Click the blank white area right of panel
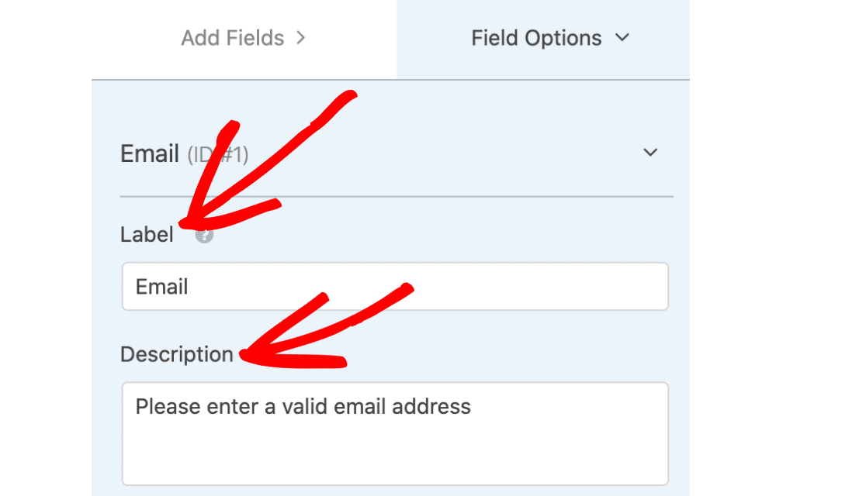This screenshot has height=496, width=866. (776, 248)
